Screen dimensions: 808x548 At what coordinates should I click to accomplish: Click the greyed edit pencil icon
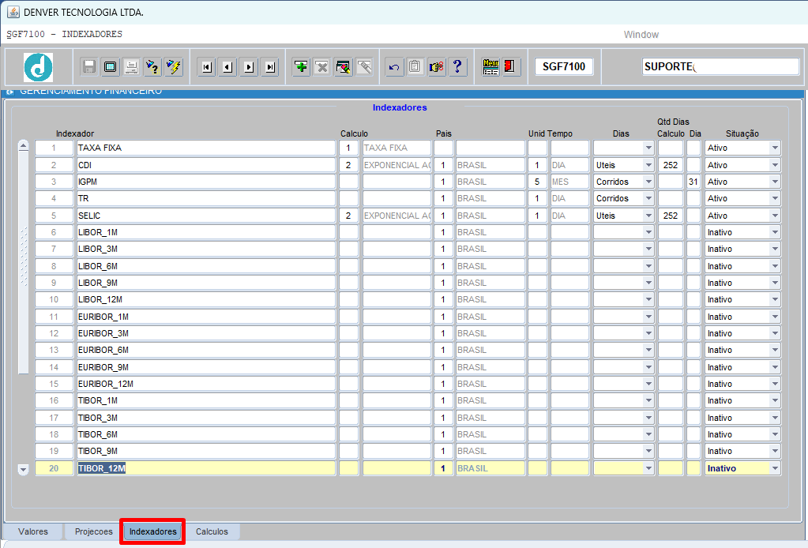(364, 67)
